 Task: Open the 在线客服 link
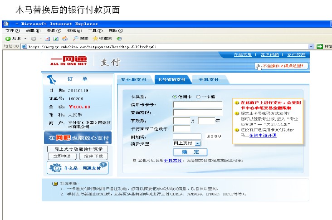point(243,54)
